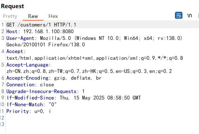Open the options menu icon at right edge

(x=198, y=15)
